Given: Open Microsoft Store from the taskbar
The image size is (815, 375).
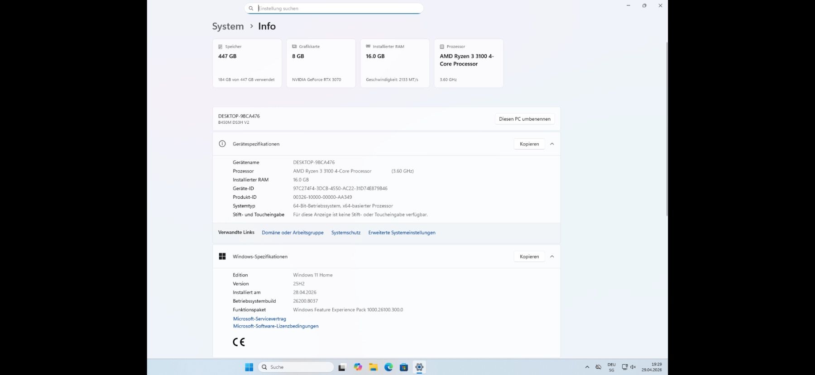Looking at the screenshot, I should [404, 367].
